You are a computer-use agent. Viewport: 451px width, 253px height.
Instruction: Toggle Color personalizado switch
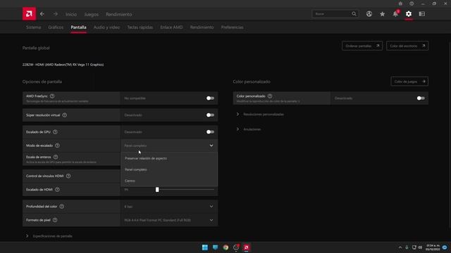[x=421, y=98]
